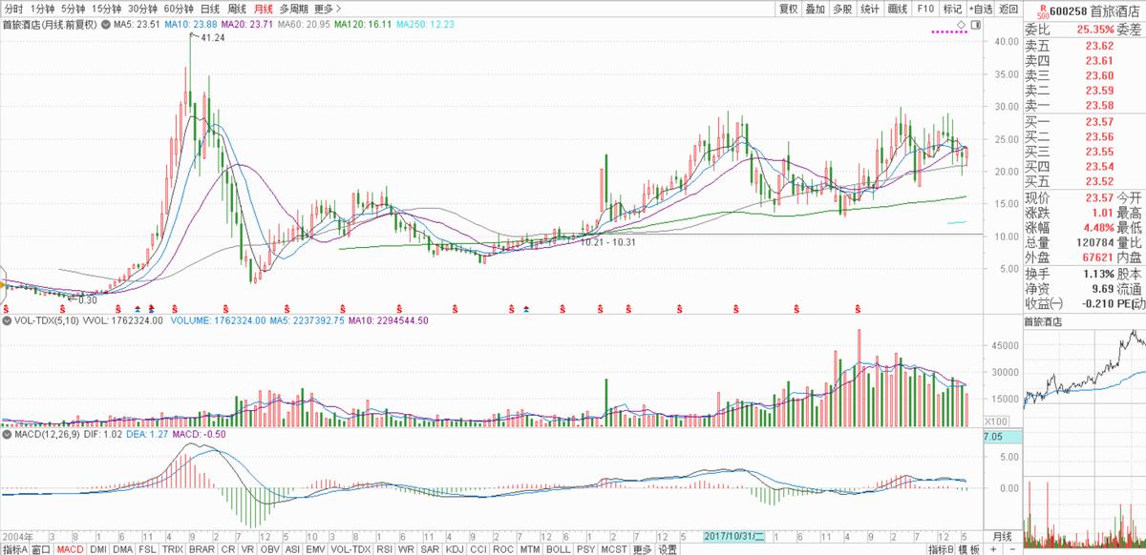Open indicator 设置 settings
The image size is (1146, 555).
click(x=667, y=549)
